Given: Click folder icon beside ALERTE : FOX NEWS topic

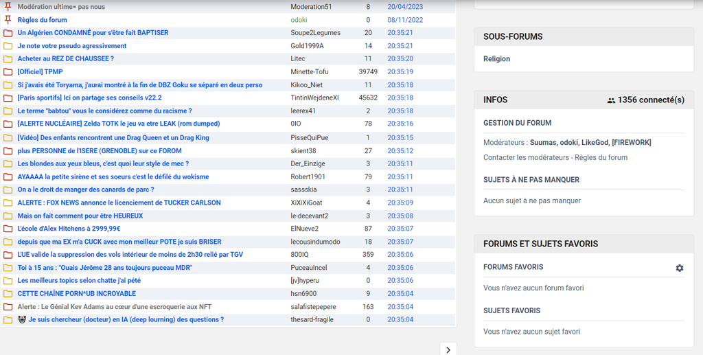Looking at the screenshot, I should [8, 203].
